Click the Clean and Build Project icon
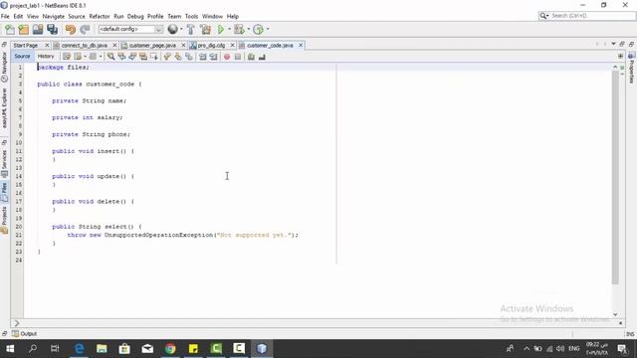Viewport: 637px width, 358px height. point(206,29)
